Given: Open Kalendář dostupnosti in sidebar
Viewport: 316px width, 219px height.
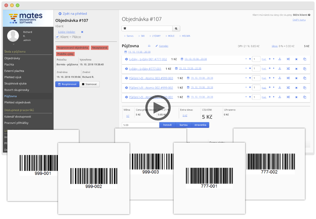Looking at the screenshot, I should tap(18, 117).
